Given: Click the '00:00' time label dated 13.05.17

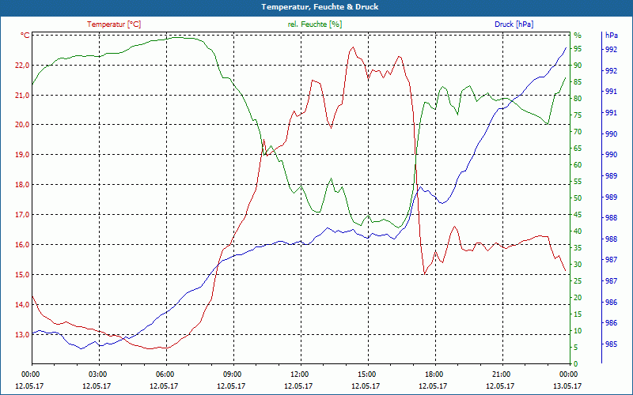Looking at the screenshot, I should (x=568, y=374).
